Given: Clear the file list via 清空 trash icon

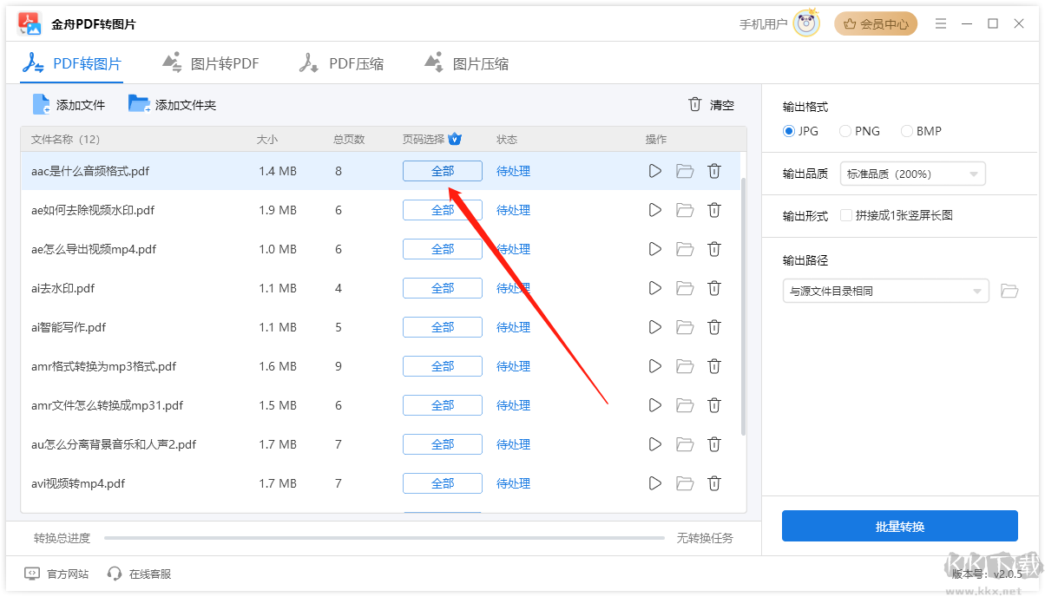Looking at the screenshot, I should coord(694,104).
